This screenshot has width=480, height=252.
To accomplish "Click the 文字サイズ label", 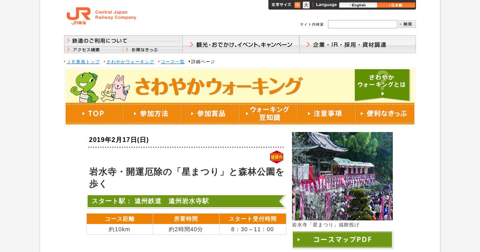I will (x=281, y=5).
